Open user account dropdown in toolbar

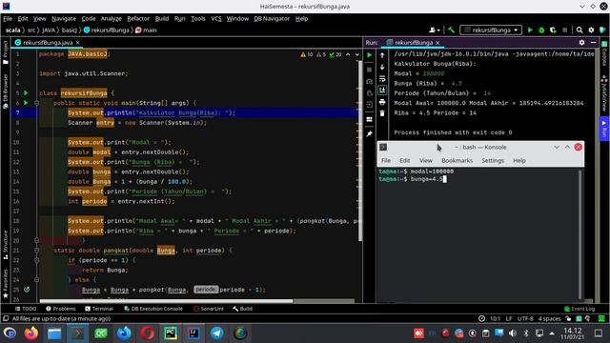pyautogui.click(x=435, y=30)
